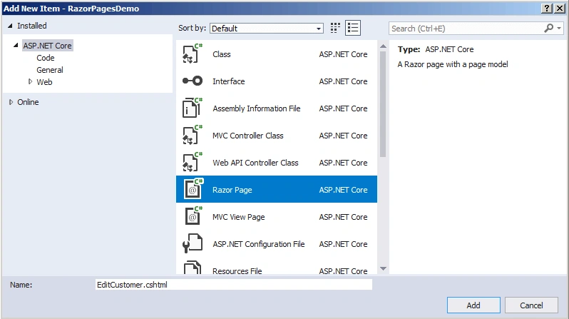
Task: Click the Installed category label
Action: [32, 26]
